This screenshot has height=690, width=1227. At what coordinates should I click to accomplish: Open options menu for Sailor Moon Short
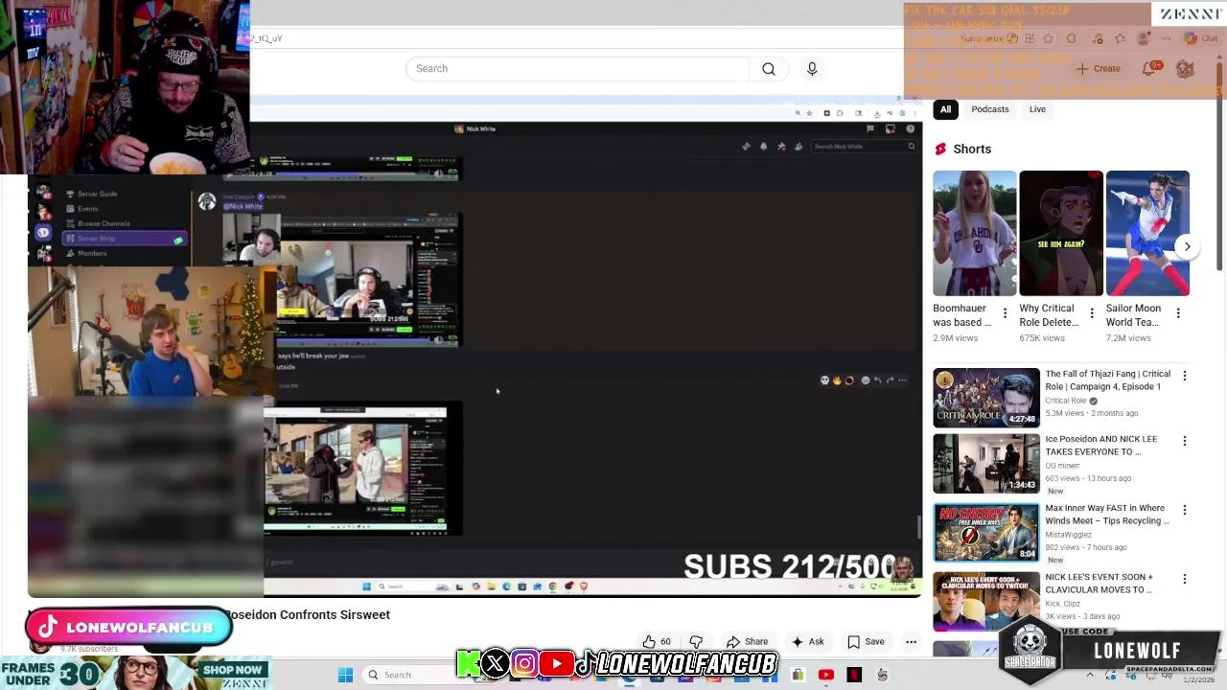(x=1178, y=313)
